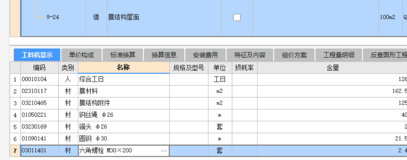Click the 单位 column header
Screen dimensions: 407x160
pos(220,68)
